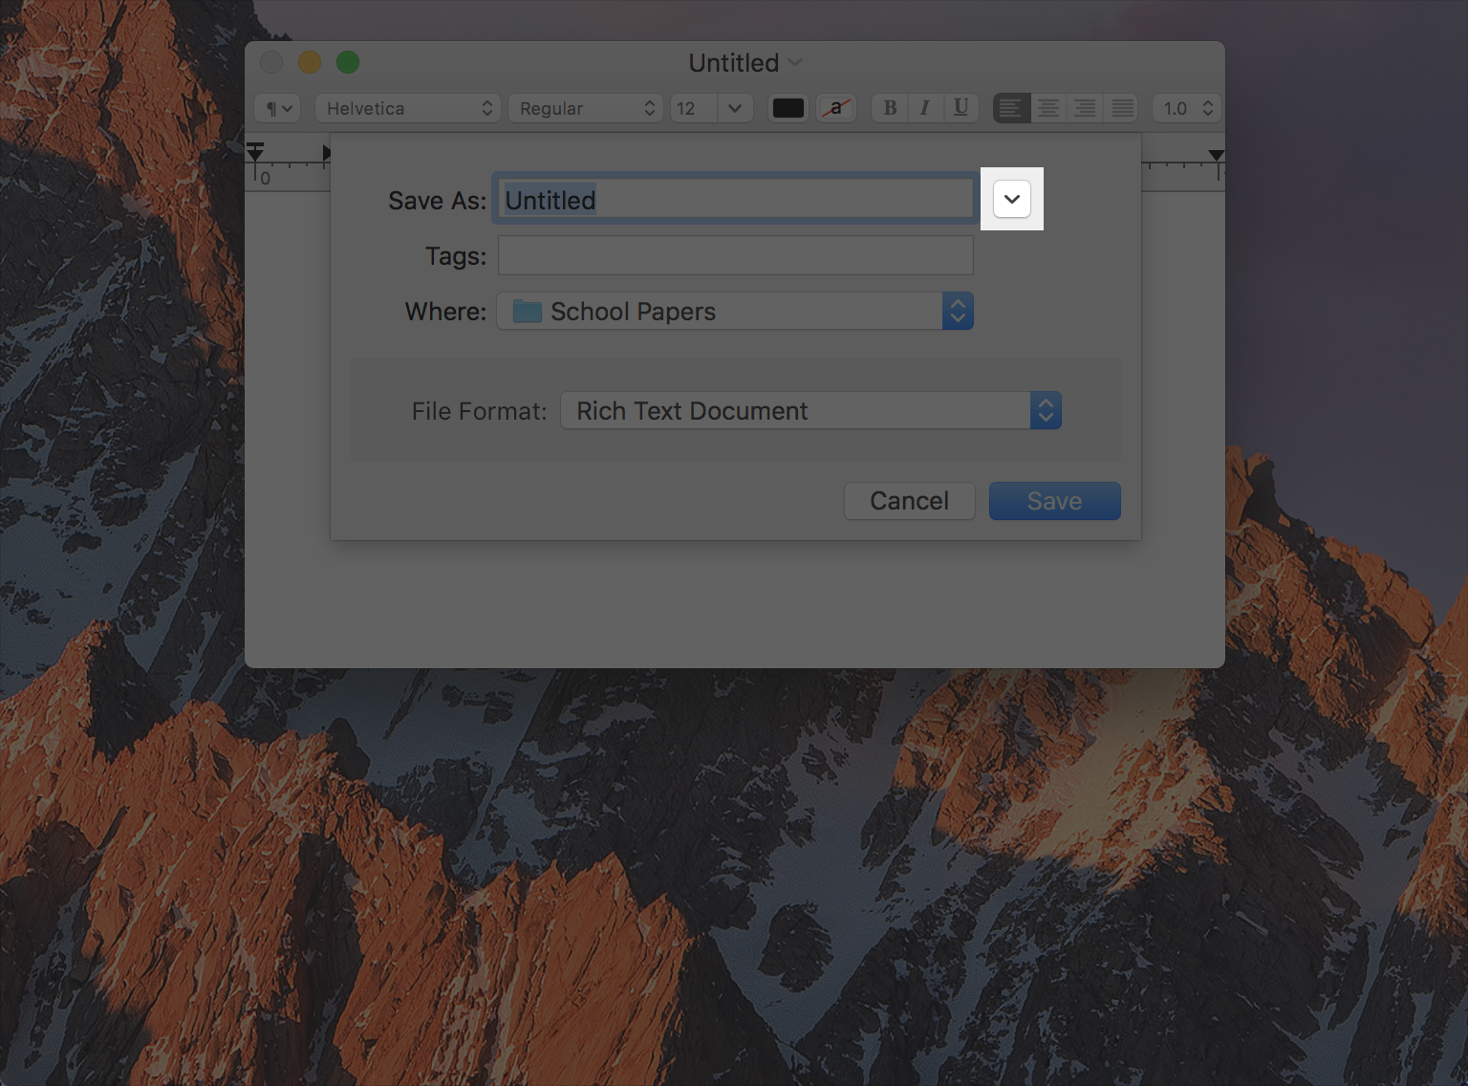Viewport: 1468px width, 1086px height.
Task: Align text right
Action: click(x=1085, y=108)
